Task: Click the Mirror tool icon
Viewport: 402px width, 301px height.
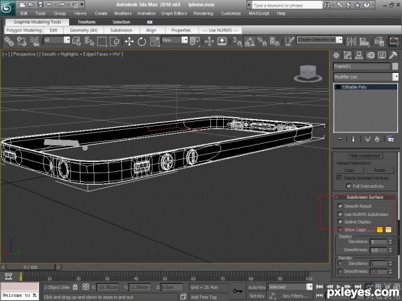Action: (351, 41)
